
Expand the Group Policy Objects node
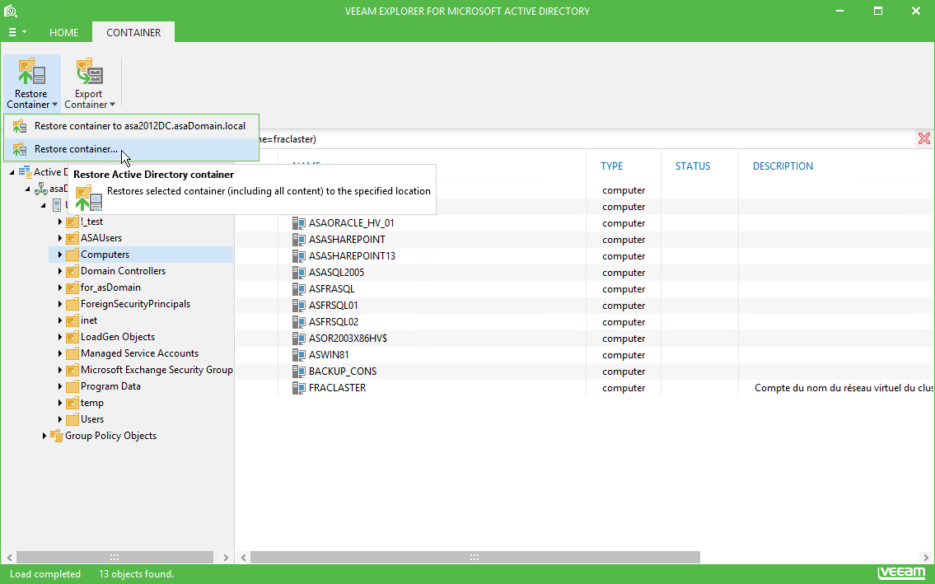click(x=44, y=436)
